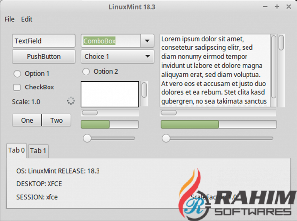Maximize the LinuxMint 18.3 window
The width and height of the screenshot is (297, 221).
(277, 7)
